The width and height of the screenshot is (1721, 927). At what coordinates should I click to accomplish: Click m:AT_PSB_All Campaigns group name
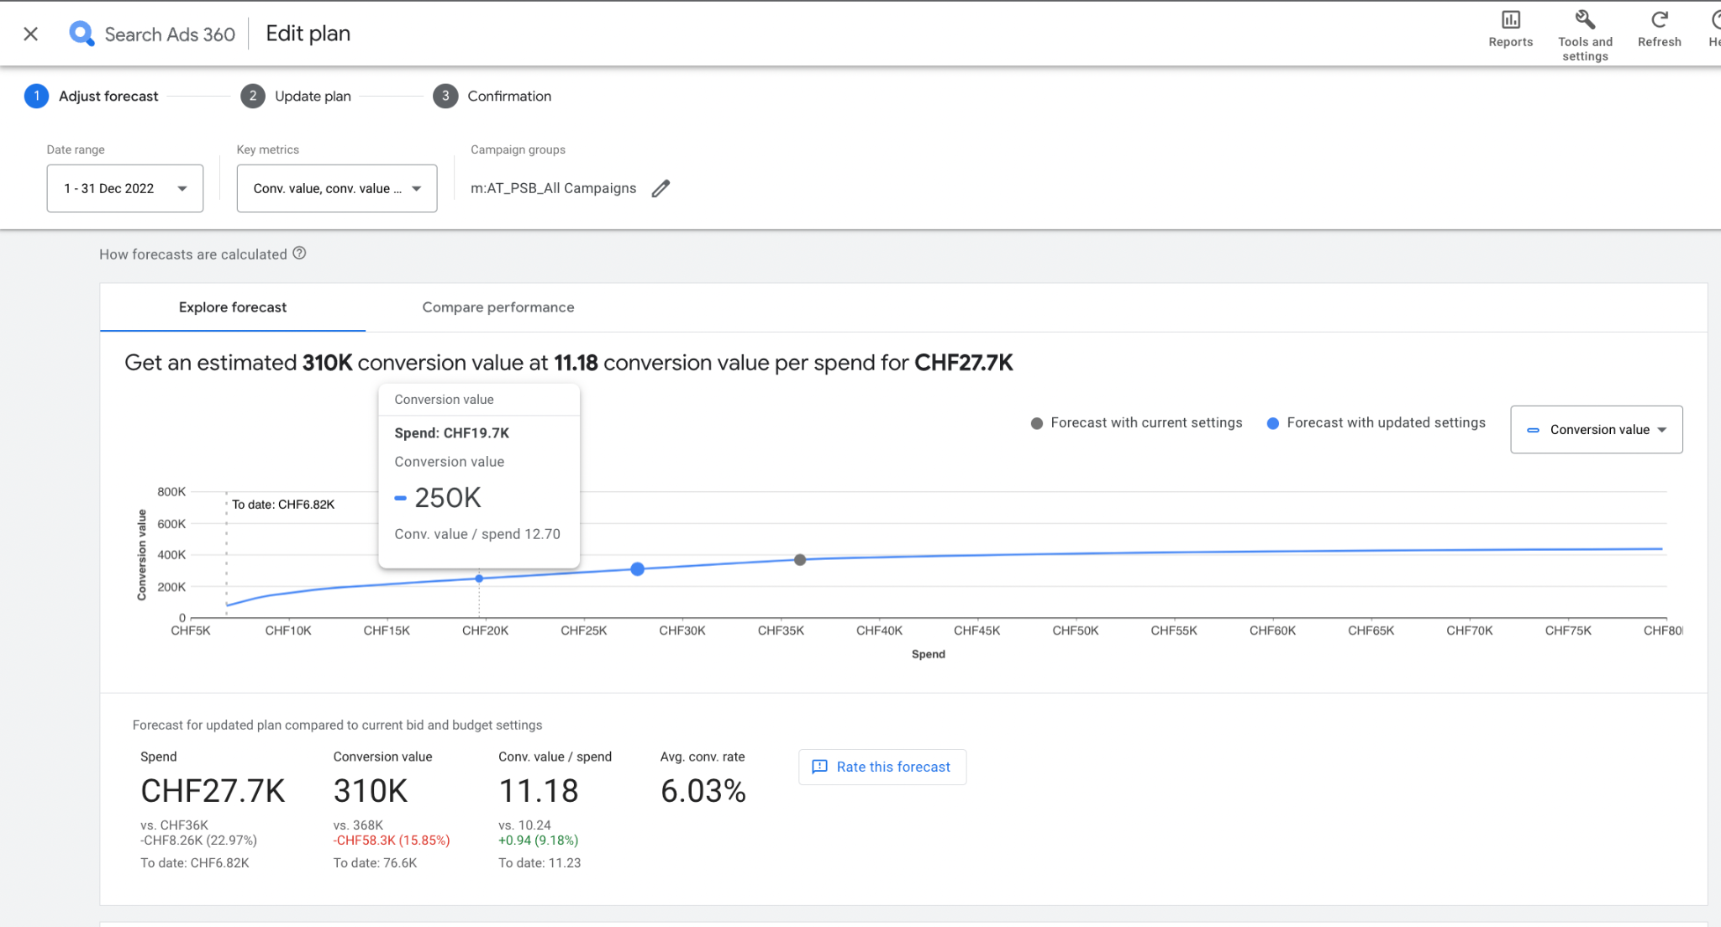(555, 188)
